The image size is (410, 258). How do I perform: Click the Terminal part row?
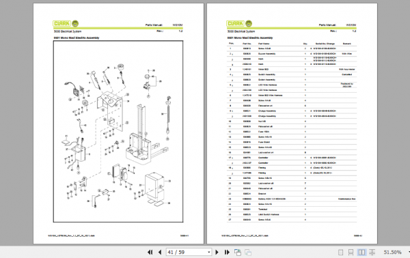coord(292,209)
